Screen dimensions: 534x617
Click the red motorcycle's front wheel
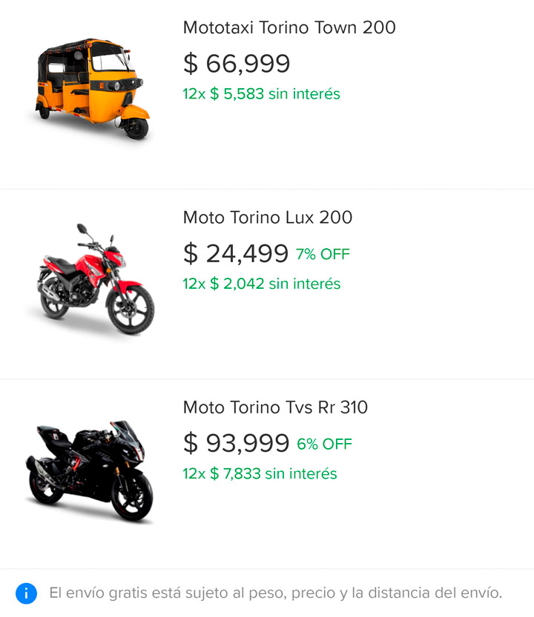coord(131,310)
